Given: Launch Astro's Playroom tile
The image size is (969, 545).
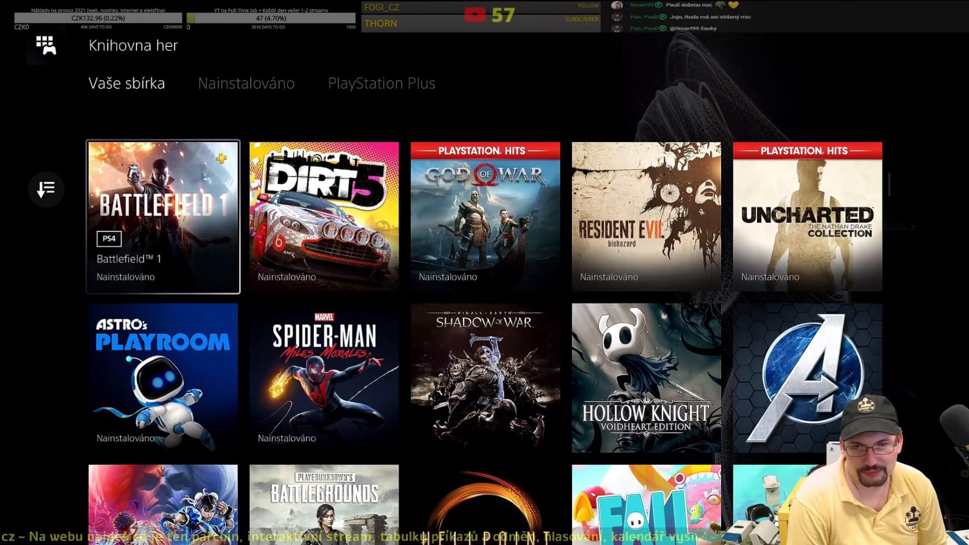Looking at the screenshot, I should pos(163,378).
